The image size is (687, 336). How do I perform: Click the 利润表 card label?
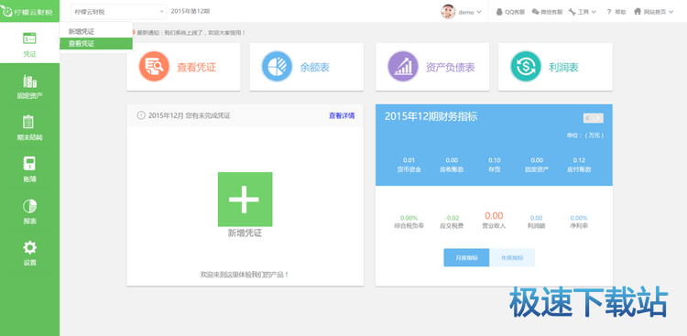[563, 68]
